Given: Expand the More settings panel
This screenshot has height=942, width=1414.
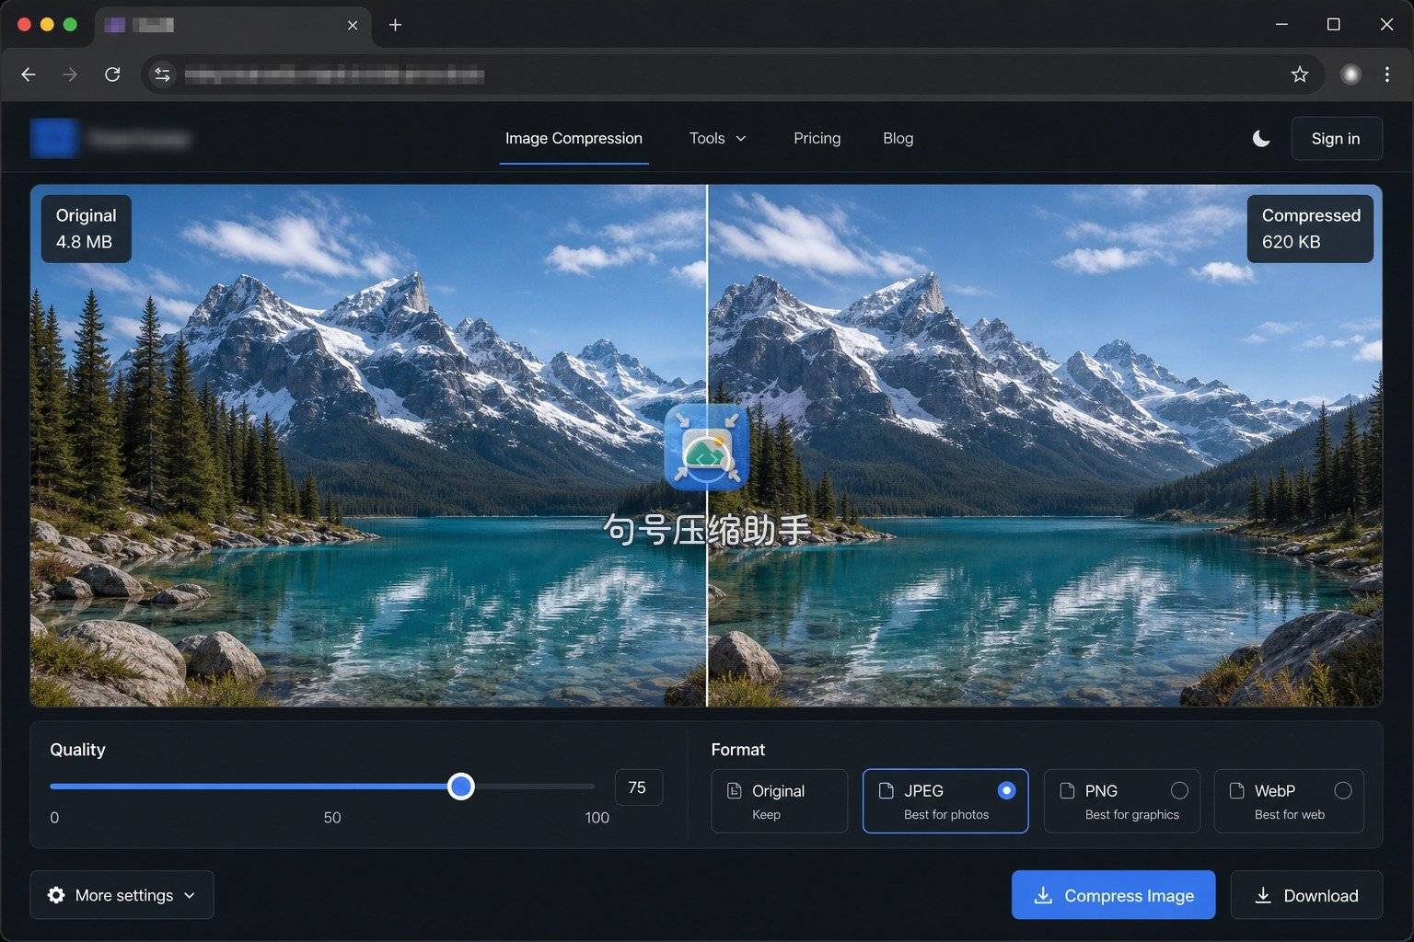Looking at the screenshot, I should coord(122,895).
